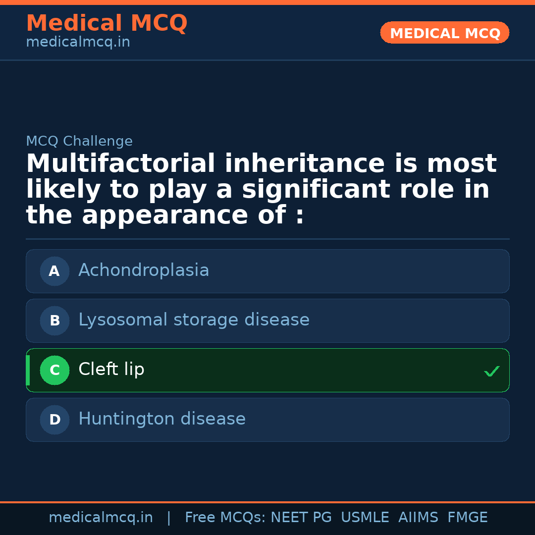Viewport: 535px width, 535px height.
Task: Click the circular A option badge
Action: pyautogui.click(x=54, y=271)
